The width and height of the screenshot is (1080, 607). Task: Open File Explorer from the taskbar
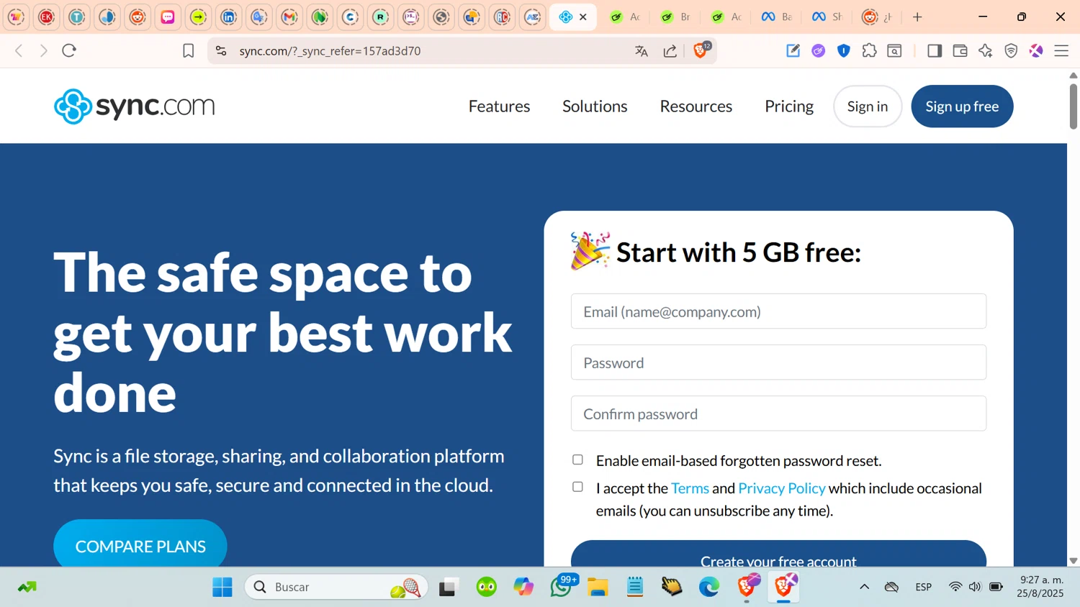coord(598,587)
